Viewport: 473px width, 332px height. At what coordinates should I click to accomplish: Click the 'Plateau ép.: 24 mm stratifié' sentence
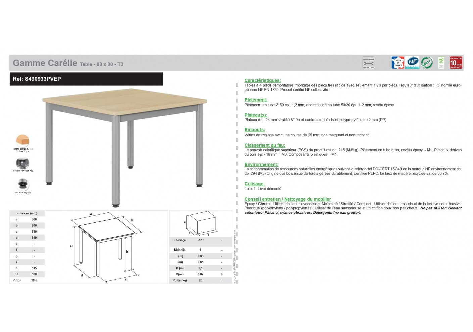[x=316, y=120]
